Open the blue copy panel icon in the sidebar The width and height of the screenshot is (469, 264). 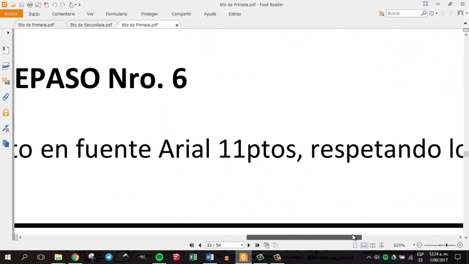click(6, 144)
